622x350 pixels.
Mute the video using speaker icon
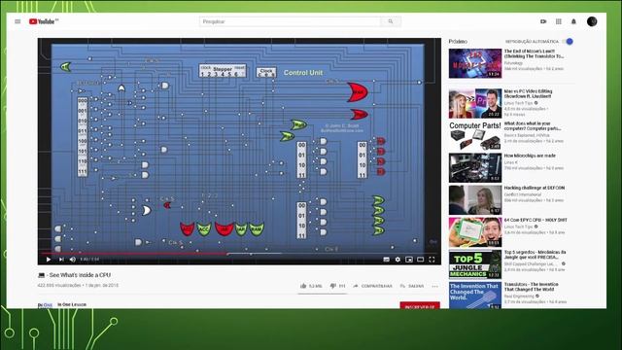click(73, 260)
